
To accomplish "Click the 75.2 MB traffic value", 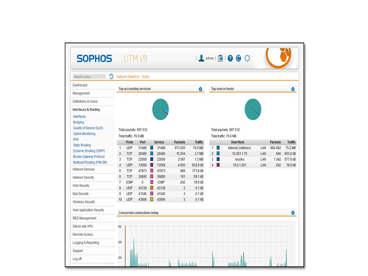I will point(291,148).
